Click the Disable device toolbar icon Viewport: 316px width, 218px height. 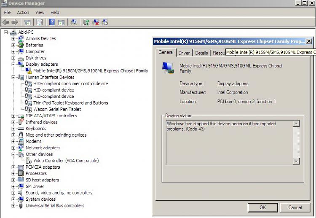point(105,22)
